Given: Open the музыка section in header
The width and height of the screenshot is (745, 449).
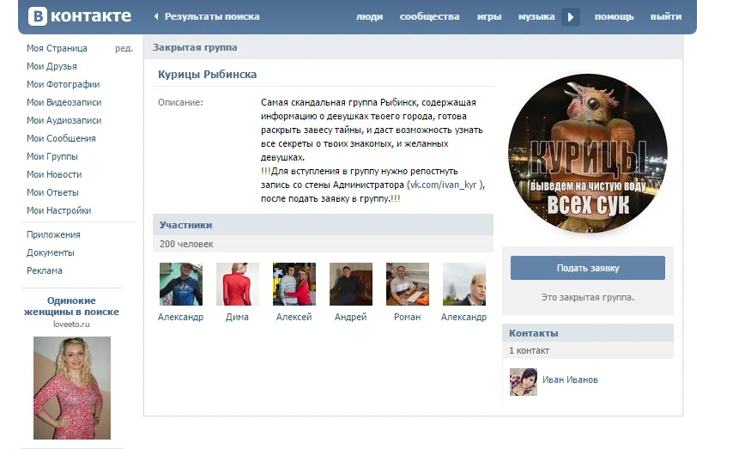Looking at the screenshot, I should [x=536, y=16].
